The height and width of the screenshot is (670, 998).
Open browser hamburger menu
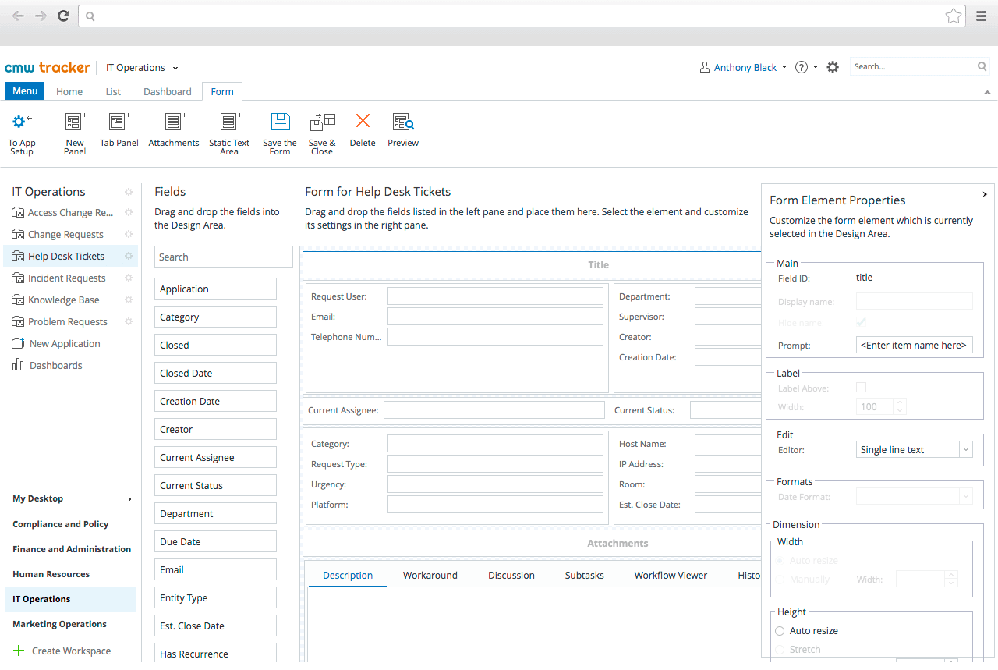pos(982,16)
